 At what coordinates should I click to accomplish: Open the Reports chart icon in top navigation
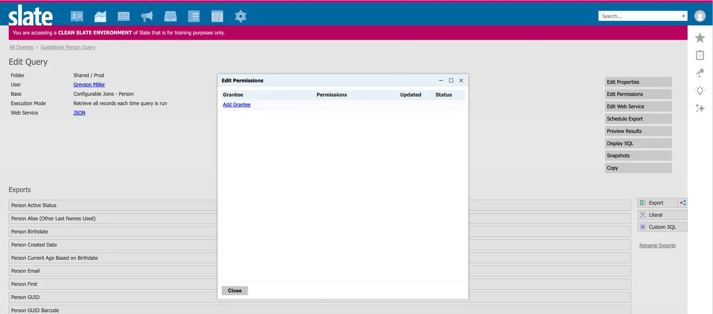[x=100, y=16]
